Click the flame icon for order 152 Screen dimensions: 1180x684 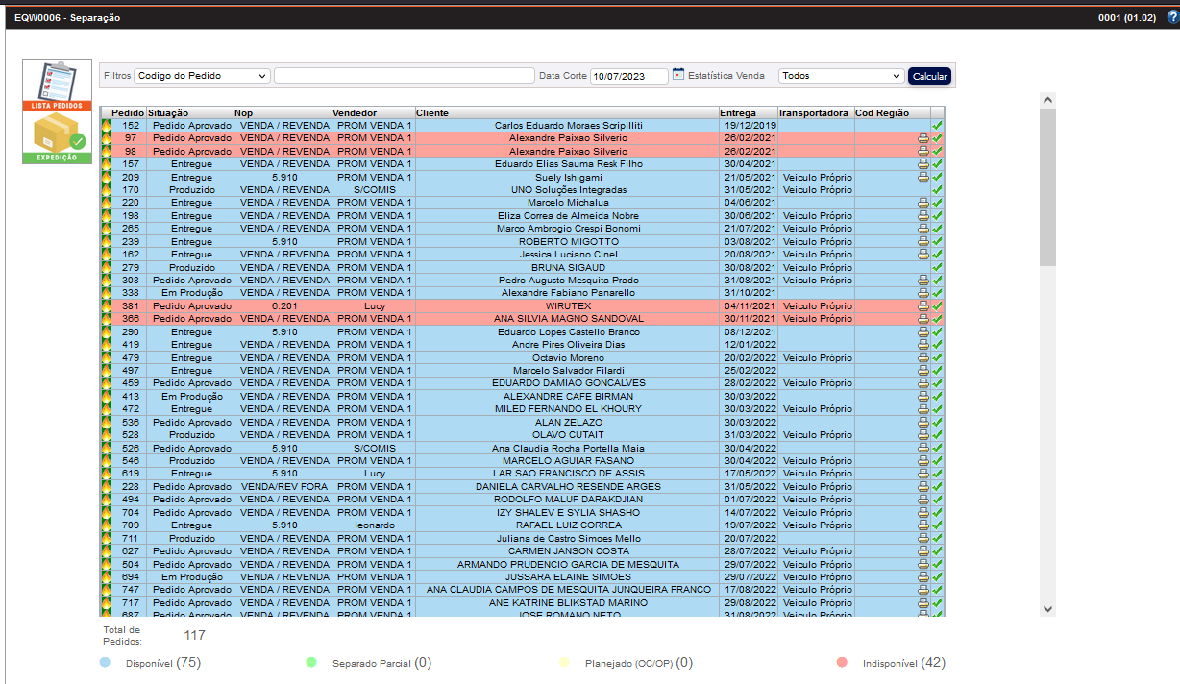[x=106, y=126]
